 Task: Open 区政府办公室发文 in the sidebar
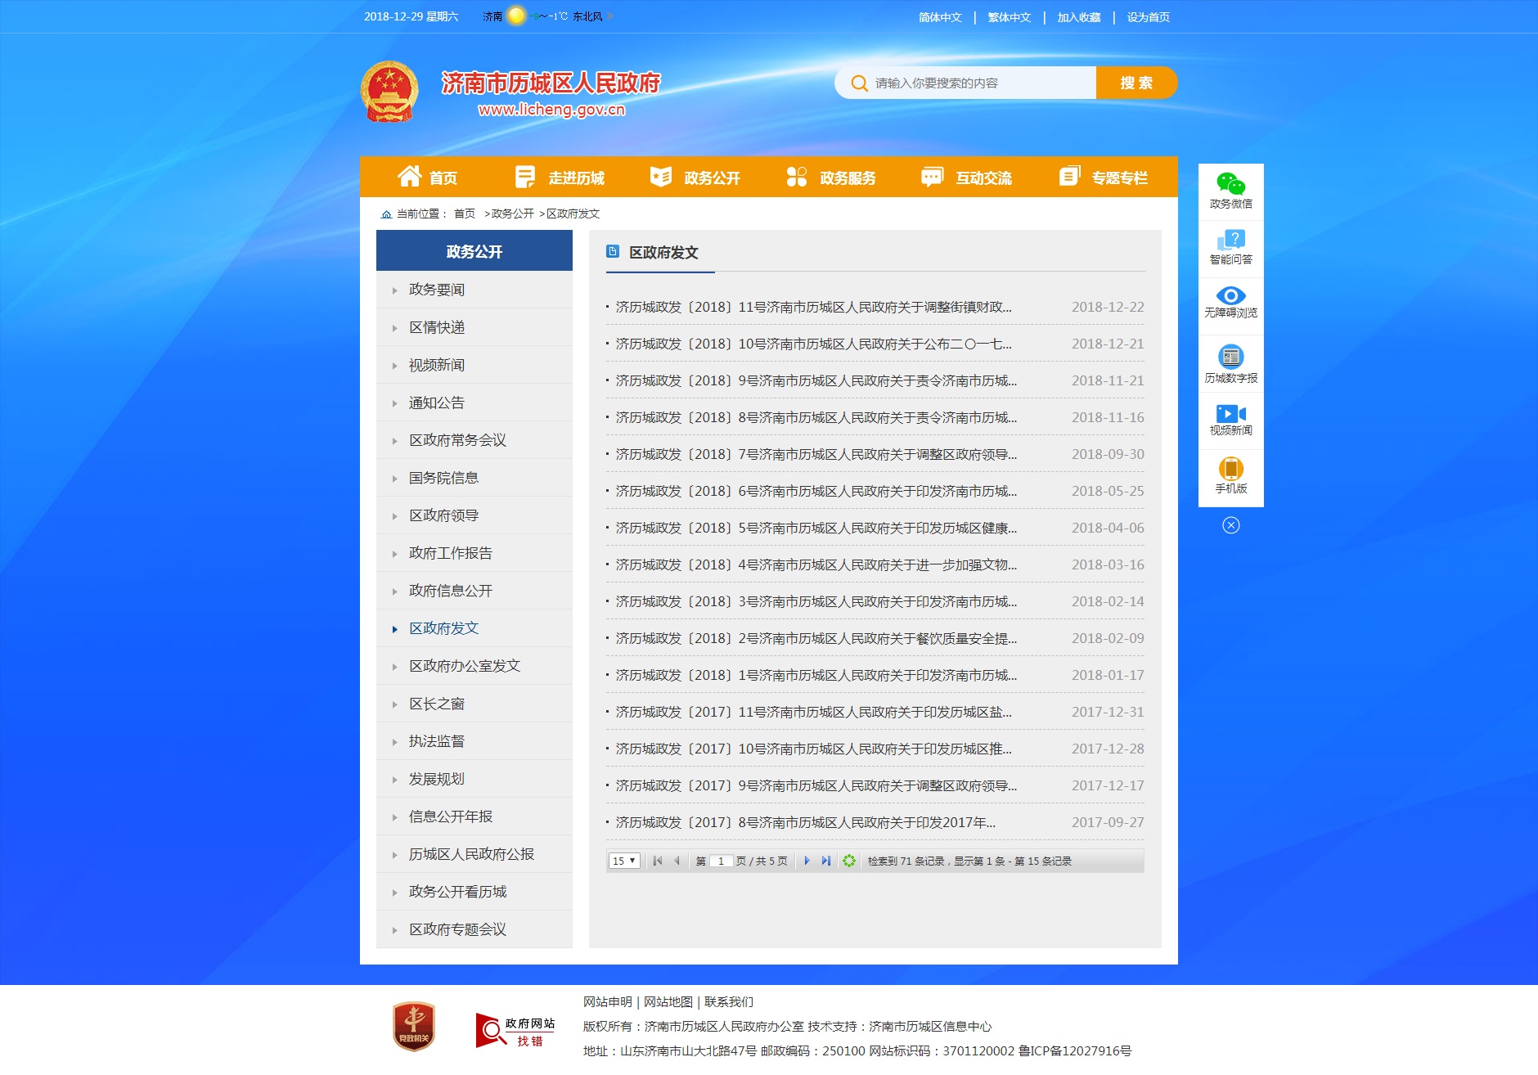click(x=474, y=666)
